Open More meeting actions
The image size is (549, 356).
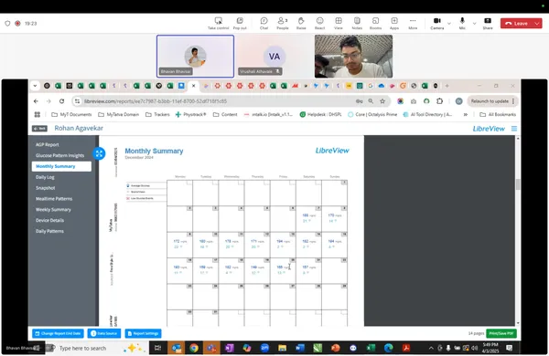tap(413, 24)
